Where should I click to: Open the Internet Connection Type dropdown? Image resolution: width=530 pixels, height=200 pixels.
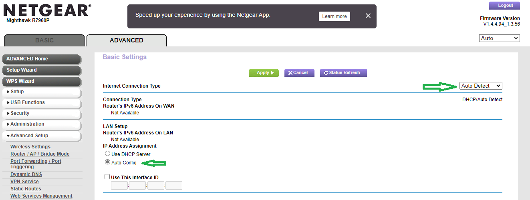pos(481,86)
